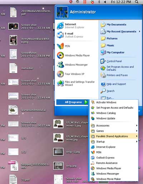This screenshot has height=184, width=143.
Task: Expand the Startup submenu arrow
Action: pos(137,141)
